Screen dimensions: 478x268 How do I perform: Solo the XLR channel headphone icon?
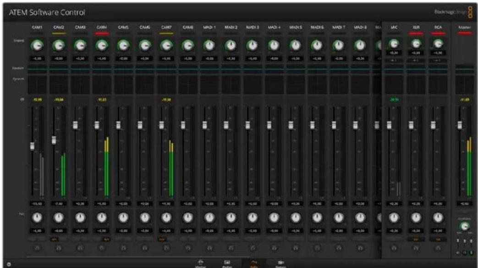pyautogui.click(x=416, y=248)
